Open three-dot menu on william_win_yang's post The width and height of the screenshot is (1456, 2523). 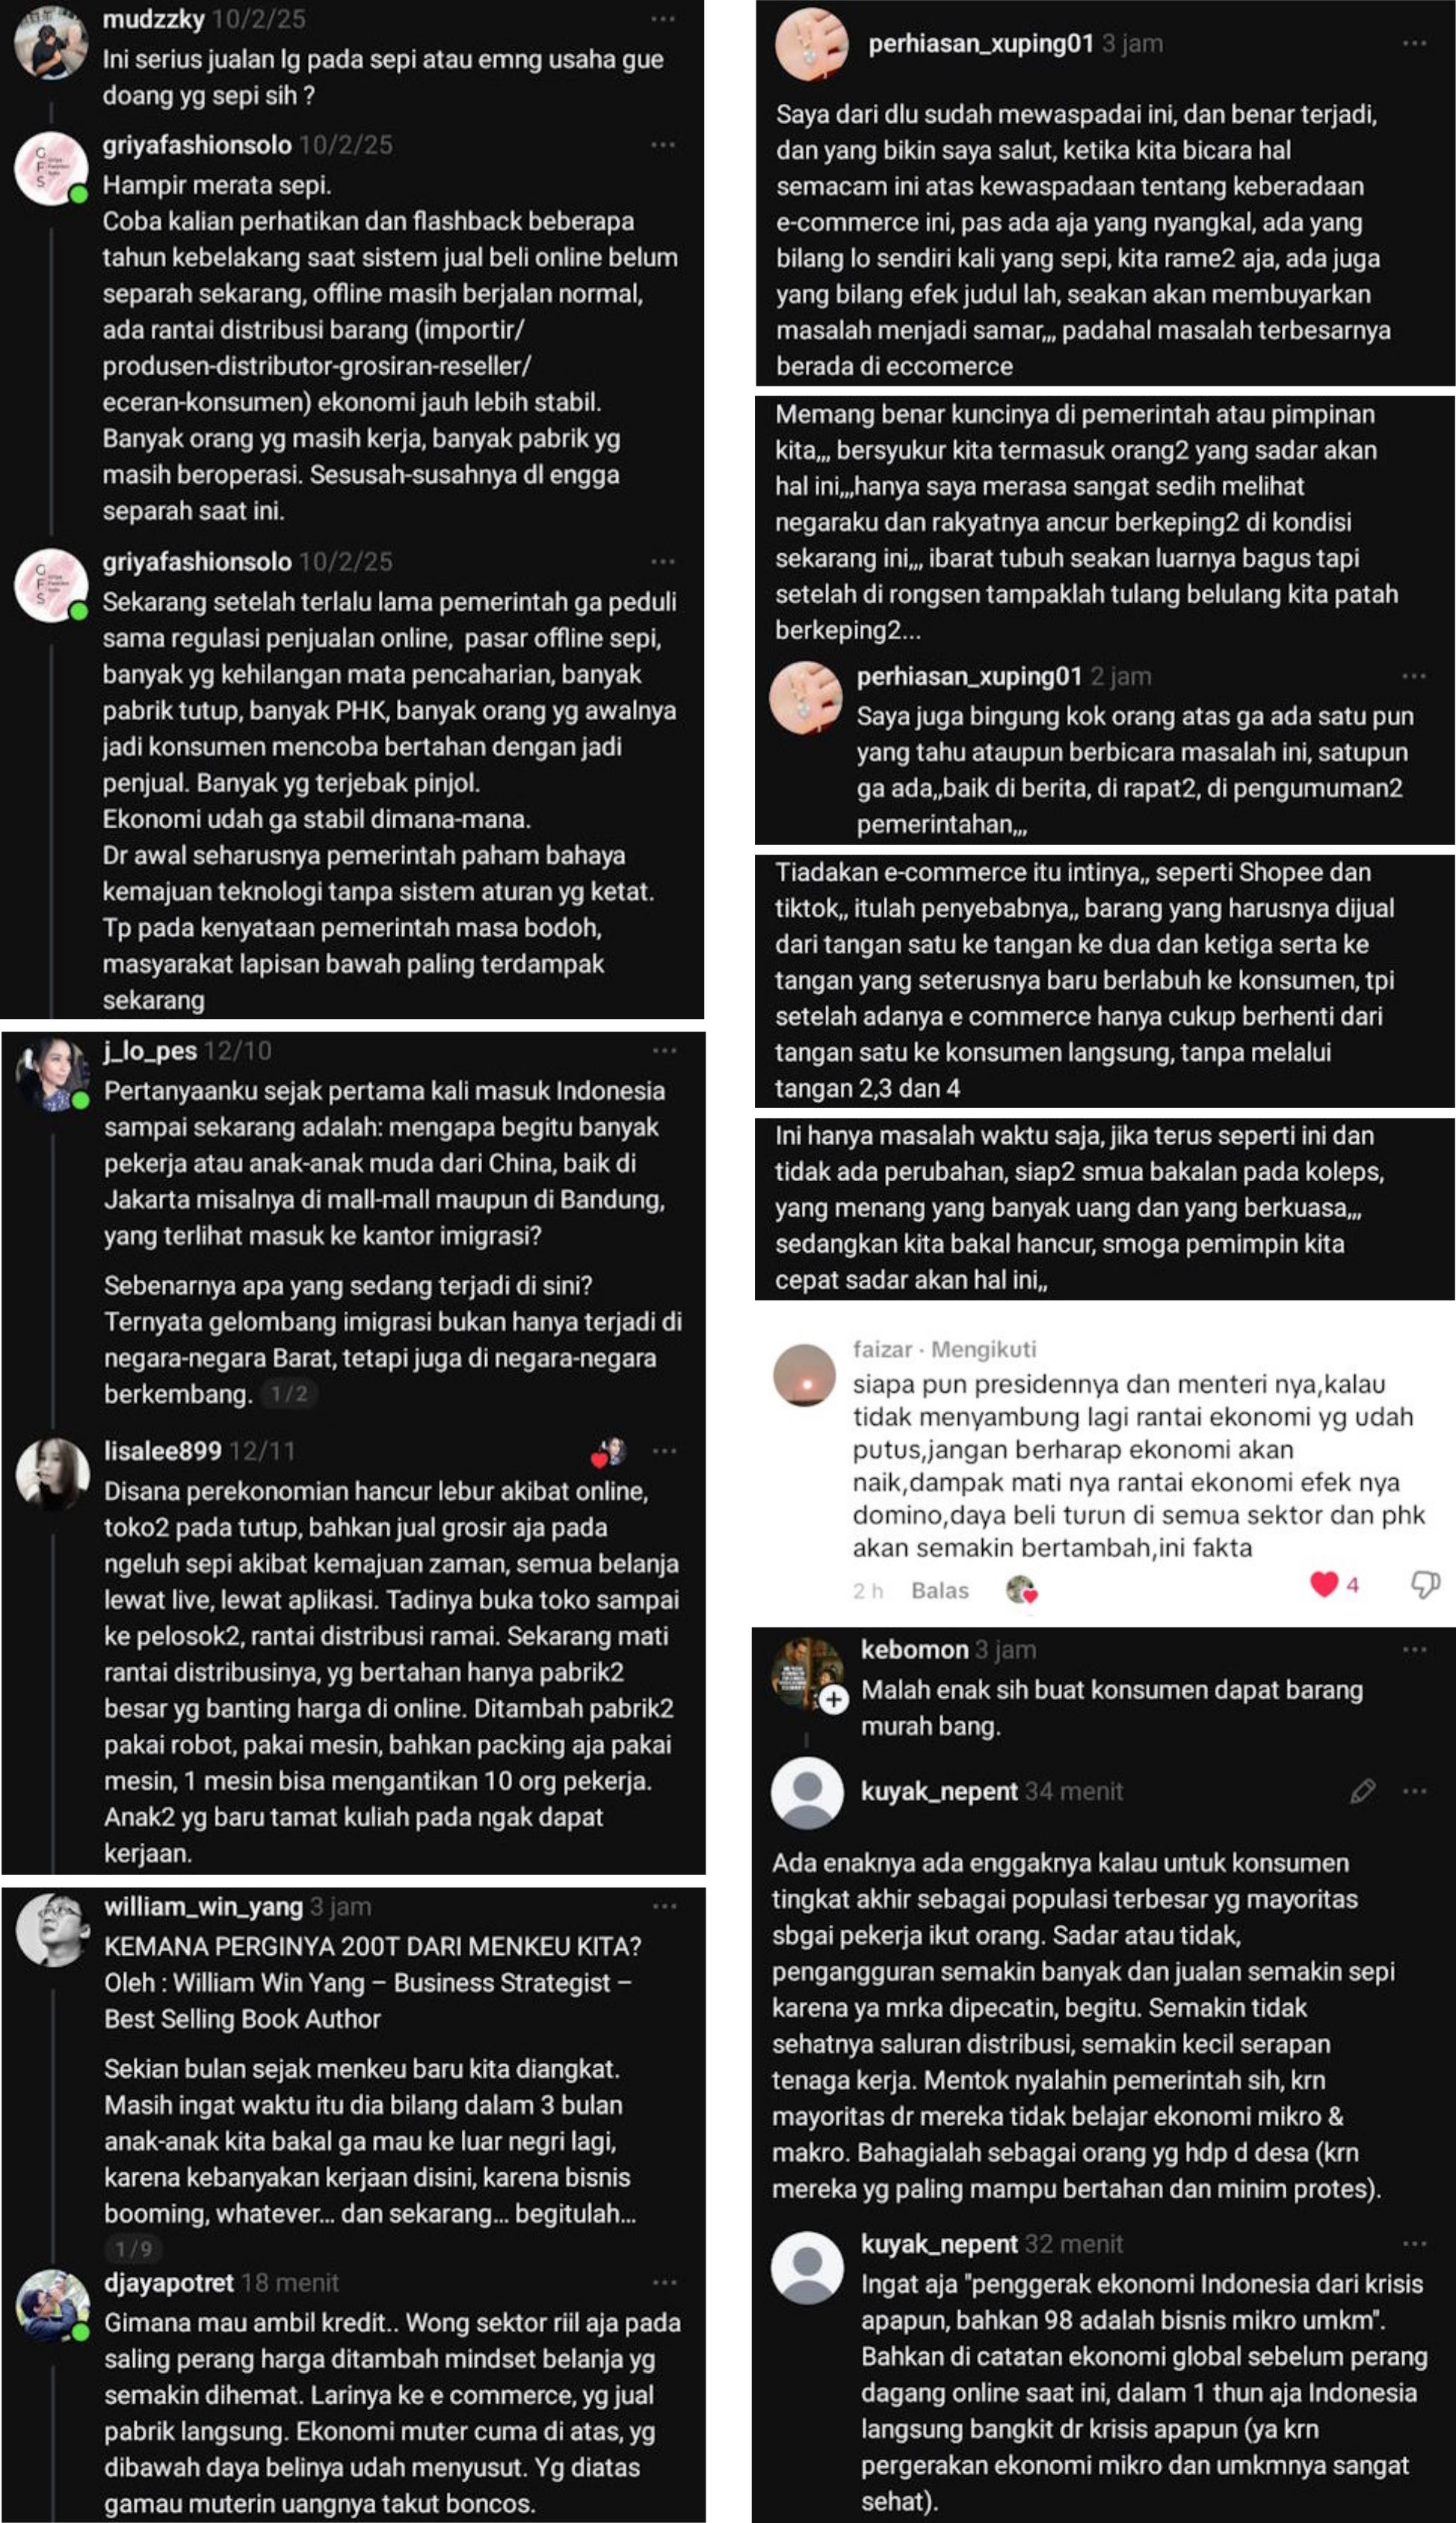point(664,1906)
